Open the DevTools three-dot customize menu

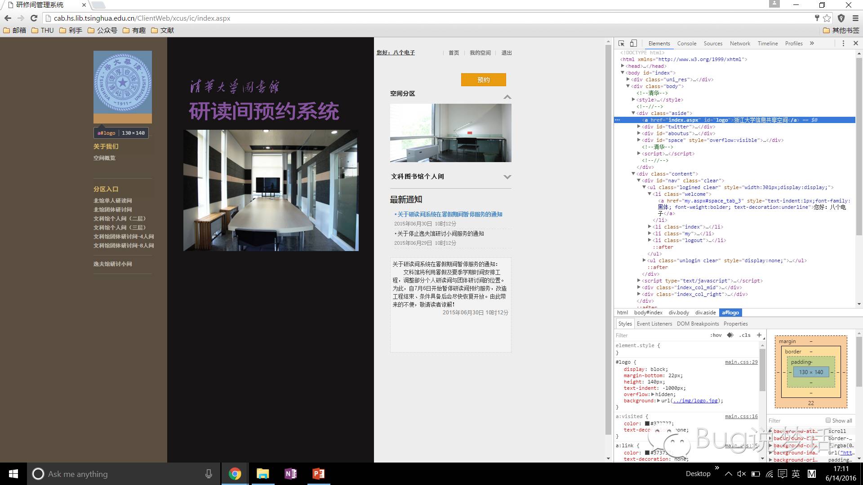[x=843, y=44]
